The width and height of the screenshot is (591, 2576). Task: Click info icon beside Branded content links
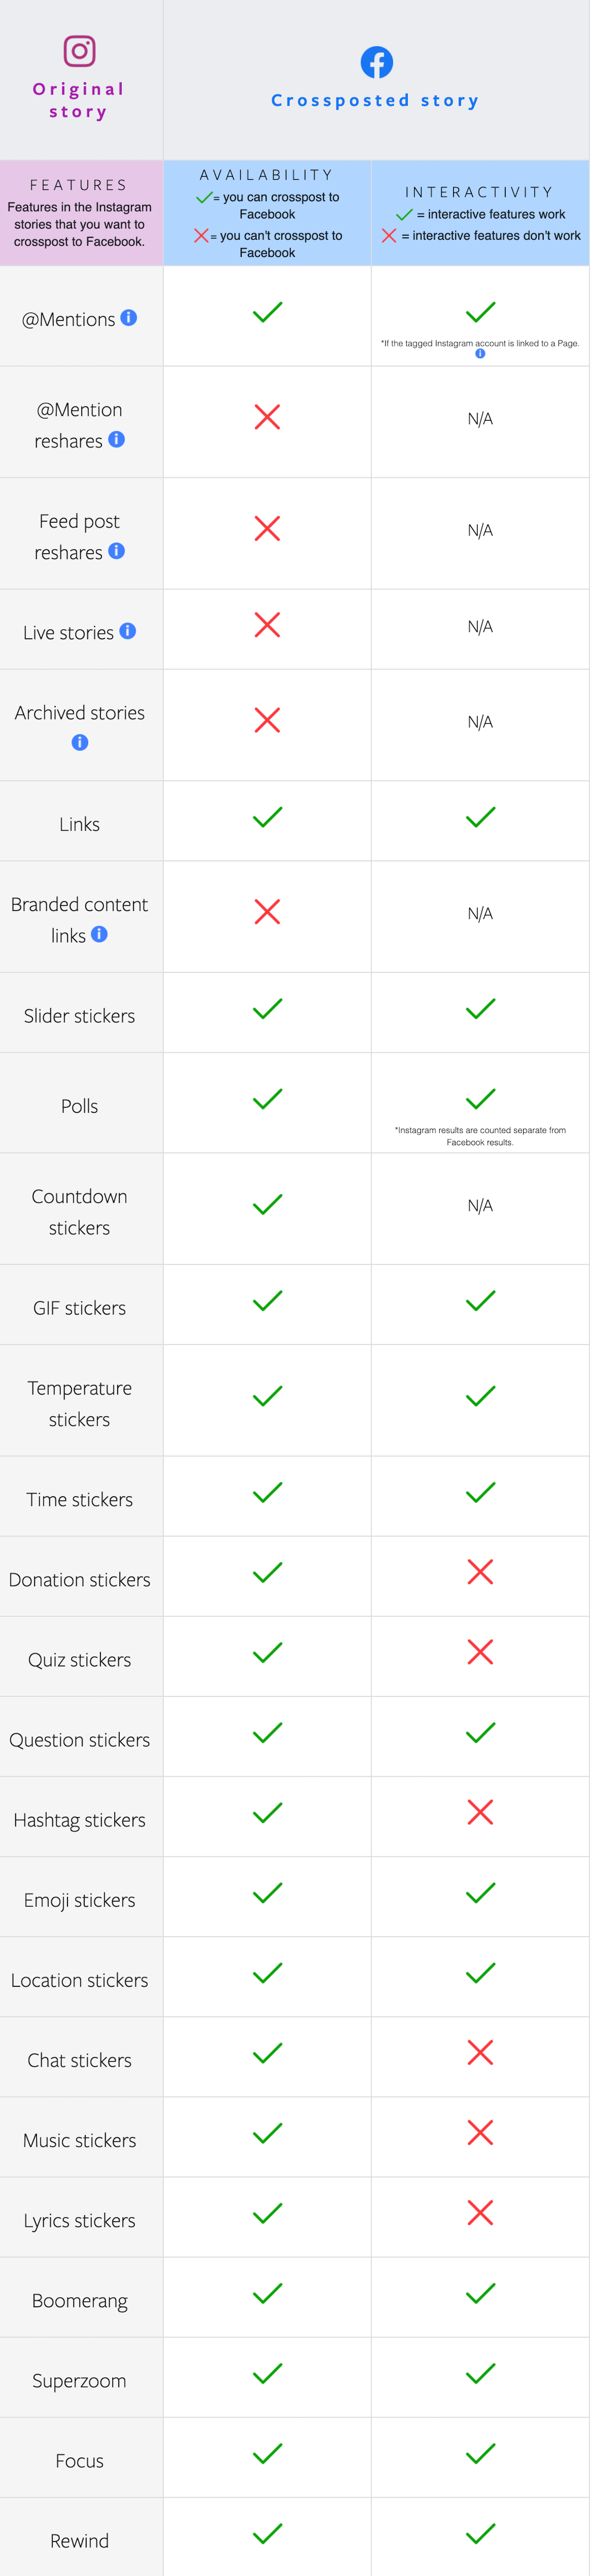point(99,934)
